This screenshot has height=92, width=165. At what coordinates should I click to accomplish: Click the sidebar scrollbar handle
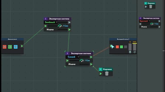point(163,51)
